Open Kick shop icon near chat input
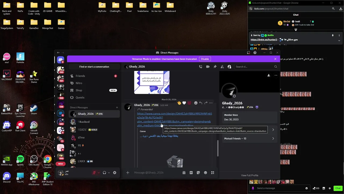Image resolution: width=344 pixels, height=194 pixels. (x=324, y=188)
